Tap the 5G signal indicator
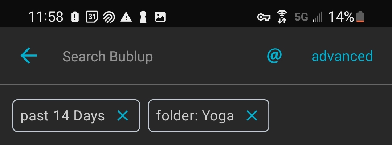Screen dimensions: 392x145 [x=301, y=17]
